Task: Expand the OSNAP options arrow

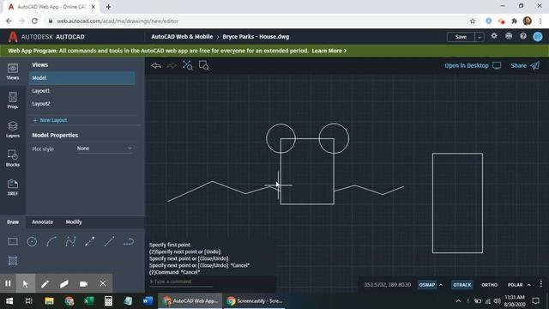Action: click(441, 285)
